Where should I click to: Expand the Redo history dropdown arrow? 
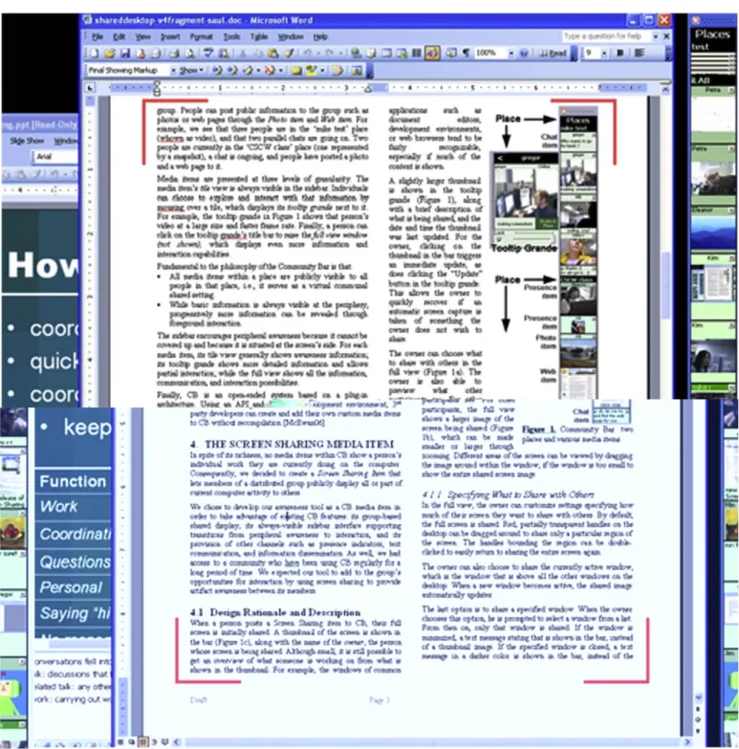(x=340, y=53)
